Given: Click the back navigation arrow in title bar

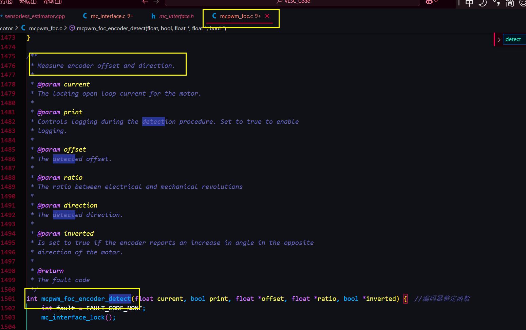Looking at the screenshot, I should point(145,2).
